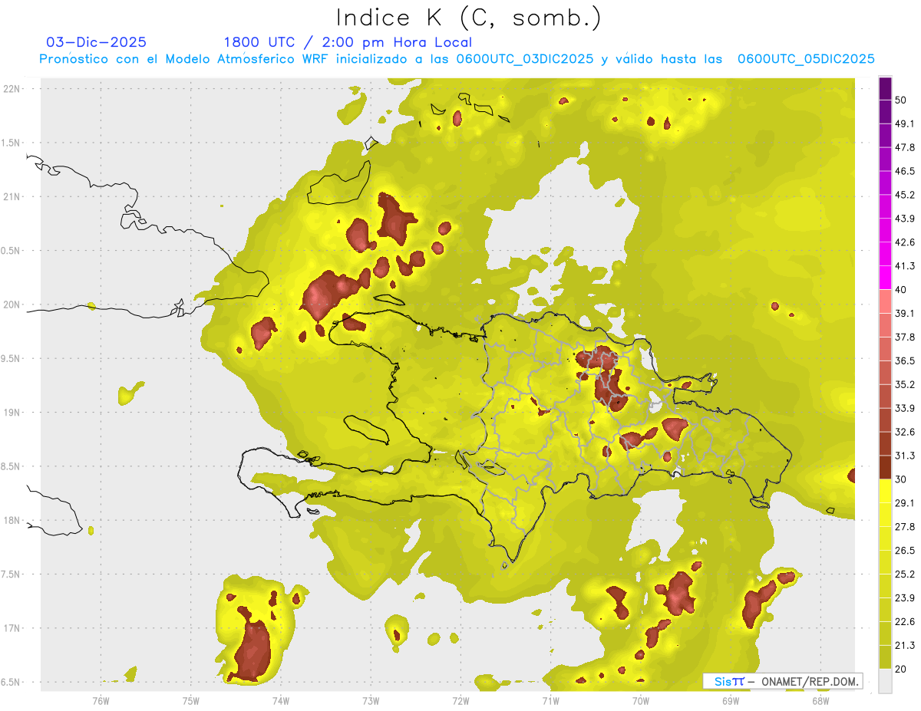921x711 pixels.
Task: Click colorbar value "43.9"
Action: (x=905, y=219)
